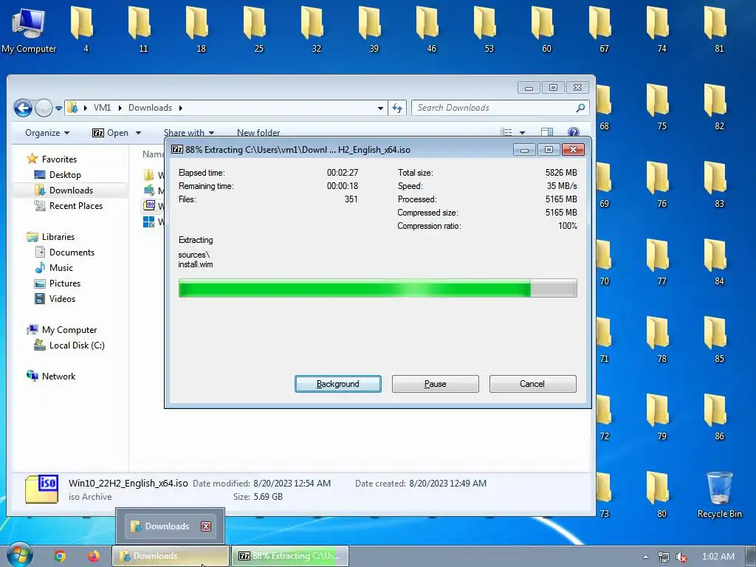756x567 pixels.
Task: Click Explorer forward navigation button
Action: click(x=44, y=108)
